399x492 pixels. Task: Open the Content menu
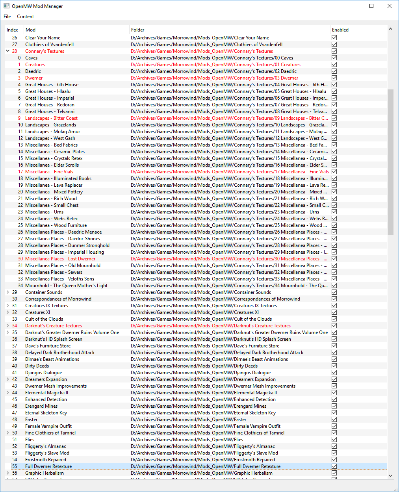[x=25, y=17]
